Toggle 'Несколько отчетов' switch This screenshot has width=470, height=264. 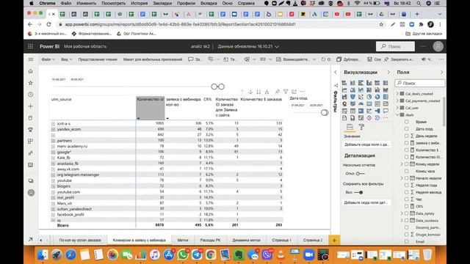click(361, 174)
